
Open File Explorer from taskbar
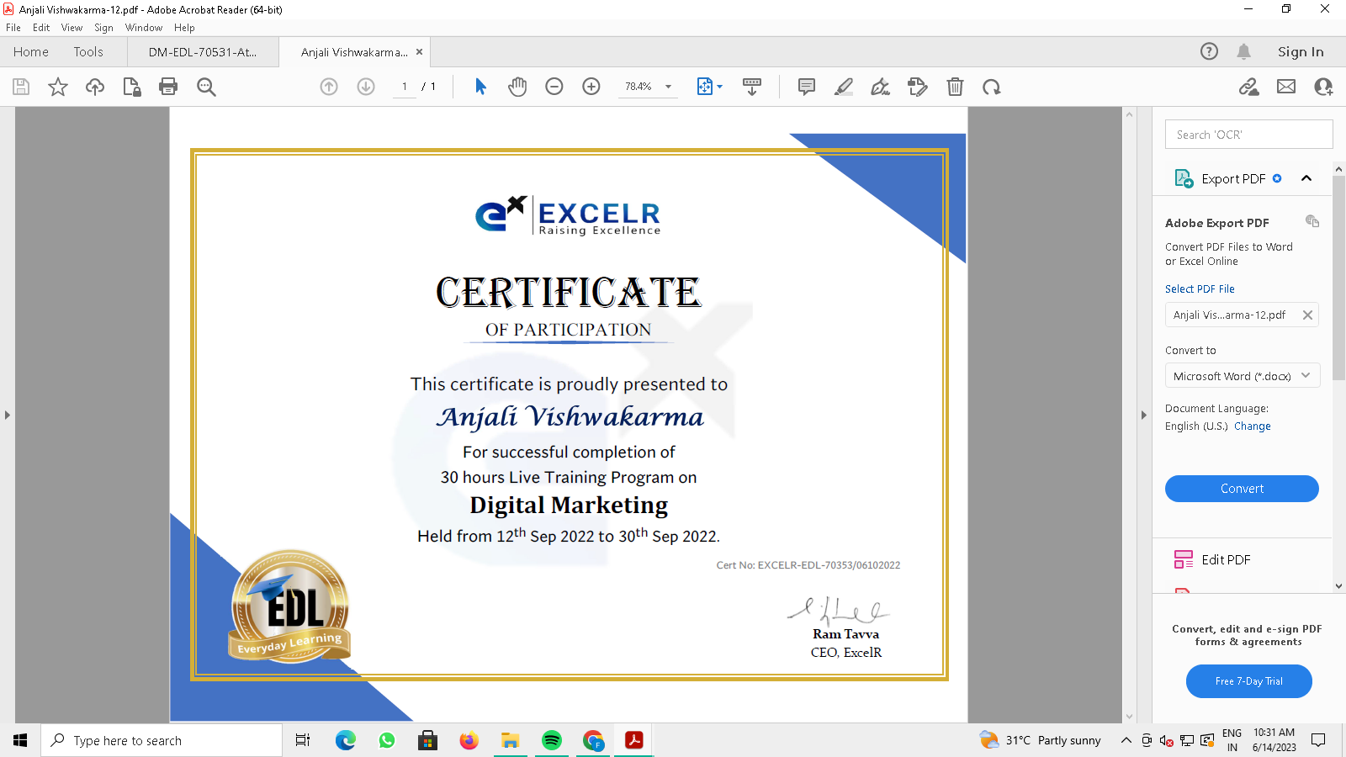[x=510, y=740]
